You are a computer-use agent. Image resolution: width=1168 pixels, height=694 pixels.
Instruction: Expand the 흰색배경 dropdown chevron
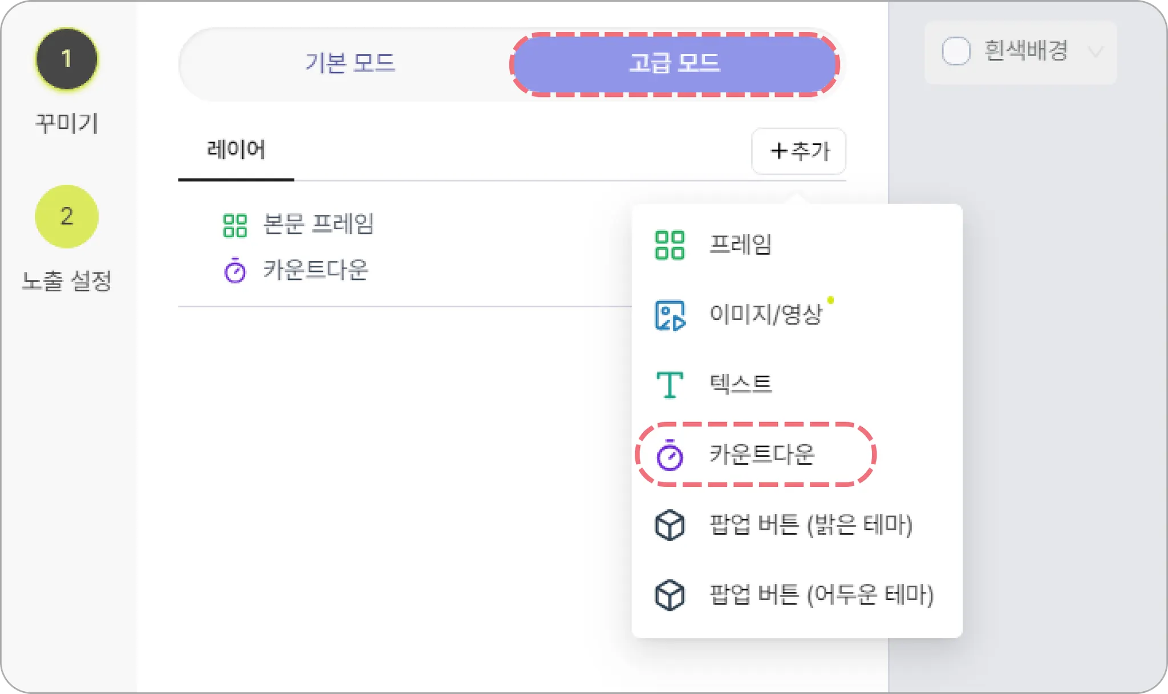click(1094, 52)
